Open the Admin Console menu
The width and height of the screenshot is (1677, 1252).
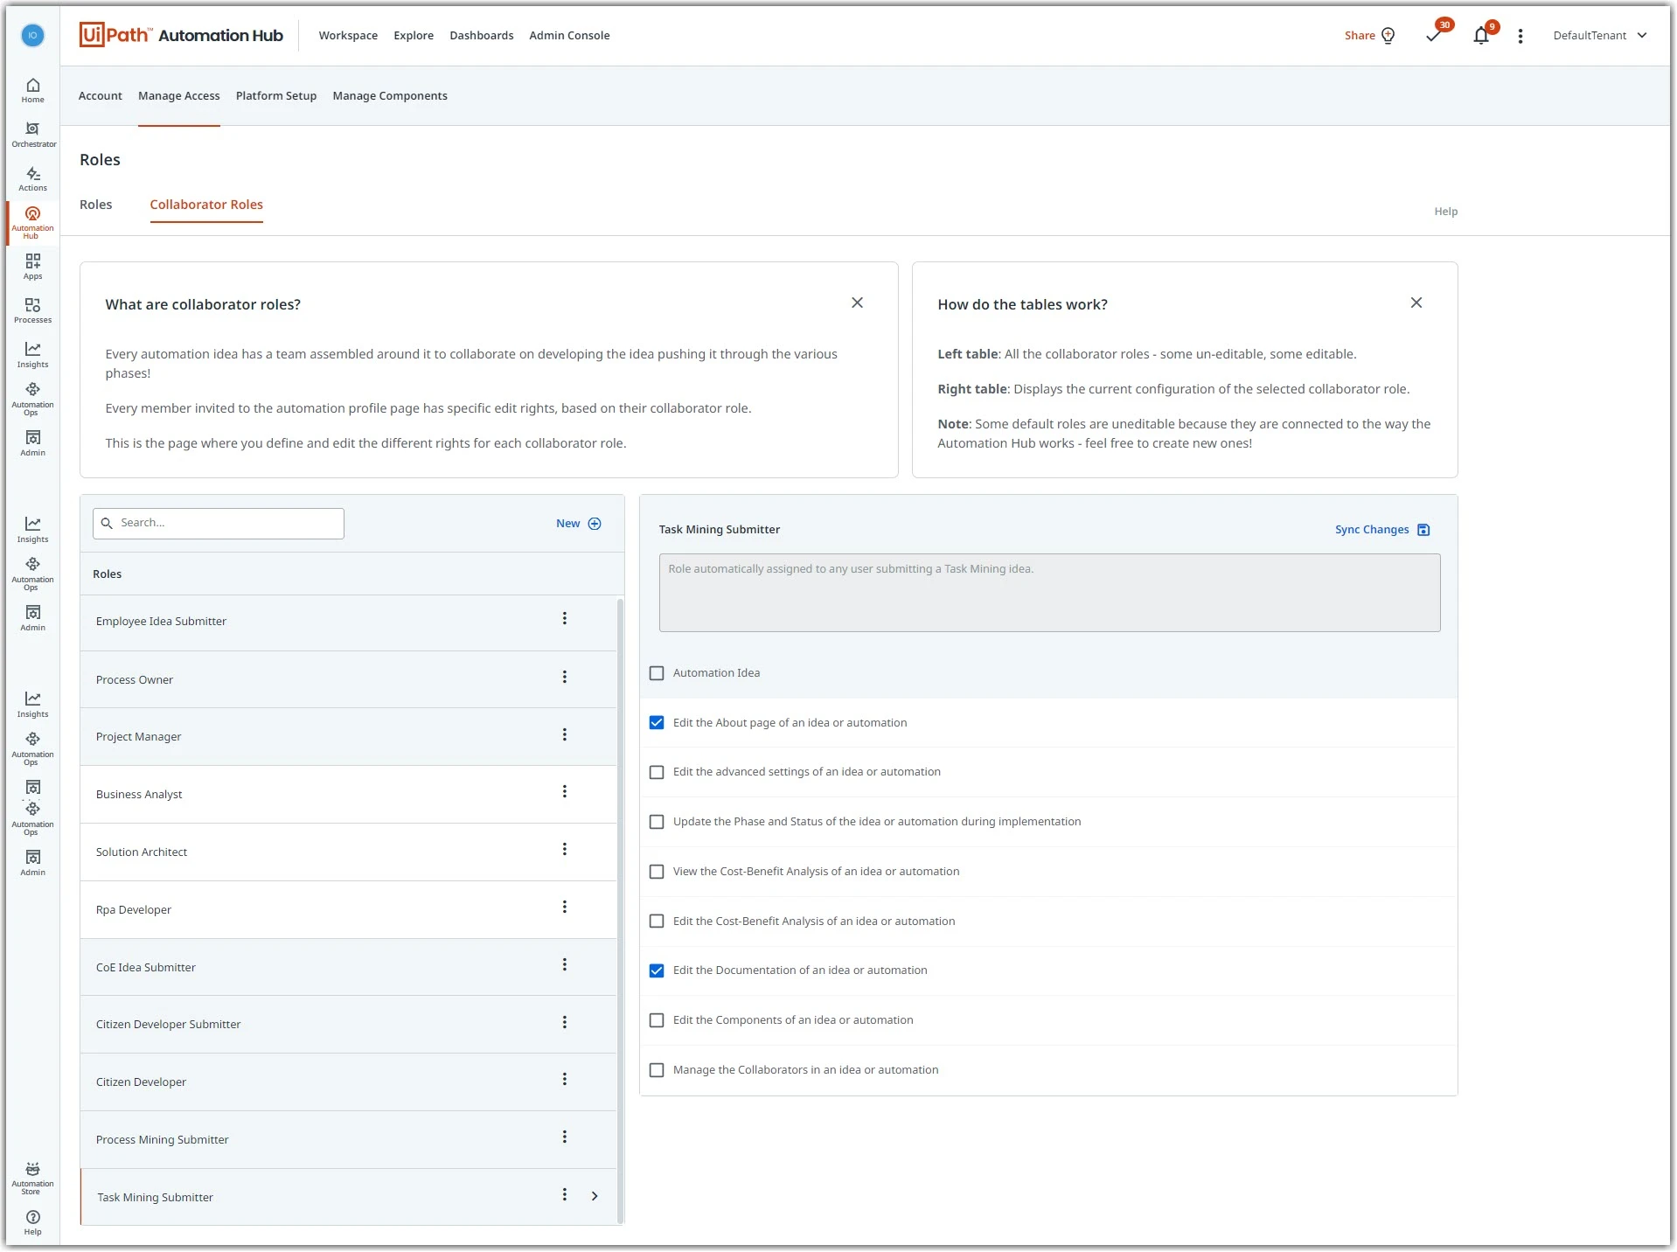tap(569, 36)
